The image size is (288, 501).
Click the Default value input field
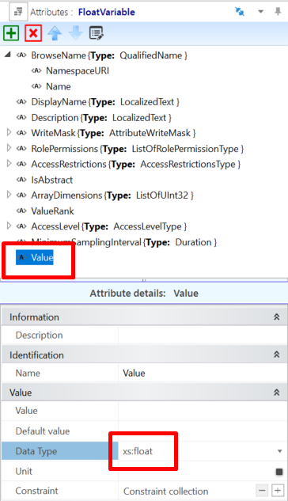pos(203,431)
